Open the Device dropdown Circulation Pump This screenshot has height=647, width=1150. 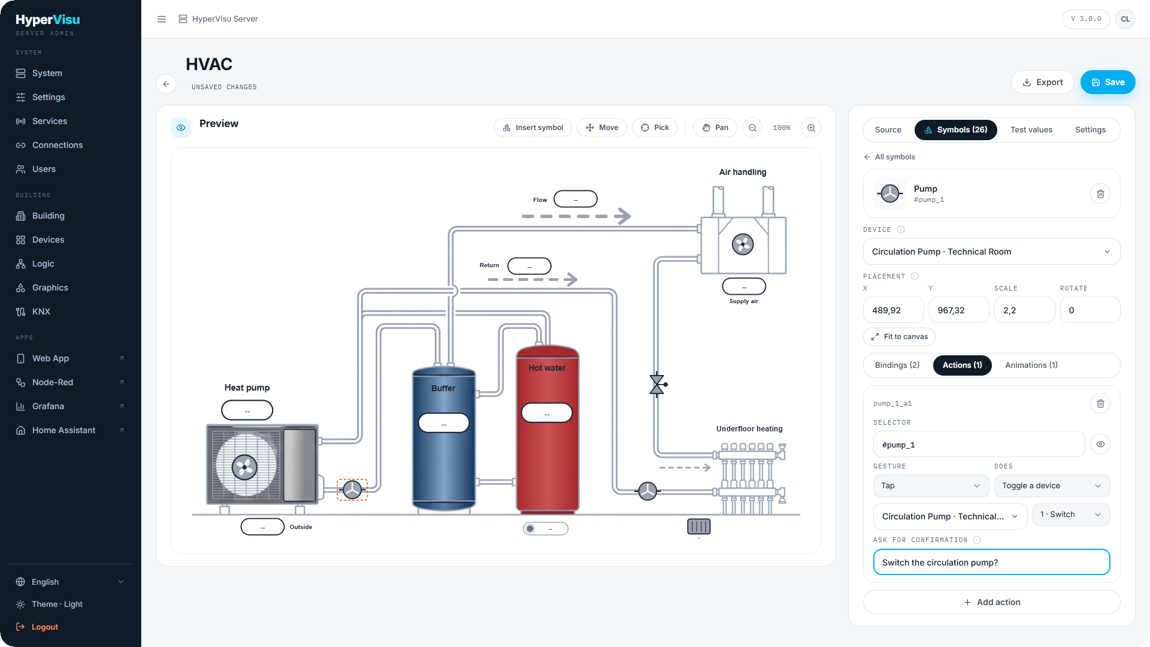tap(991, 252)
